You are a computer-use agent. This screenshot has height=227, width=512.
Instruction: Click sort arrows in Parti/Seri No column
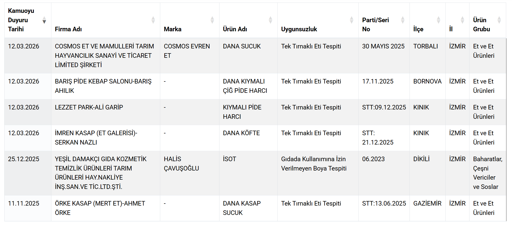[403, 20]
